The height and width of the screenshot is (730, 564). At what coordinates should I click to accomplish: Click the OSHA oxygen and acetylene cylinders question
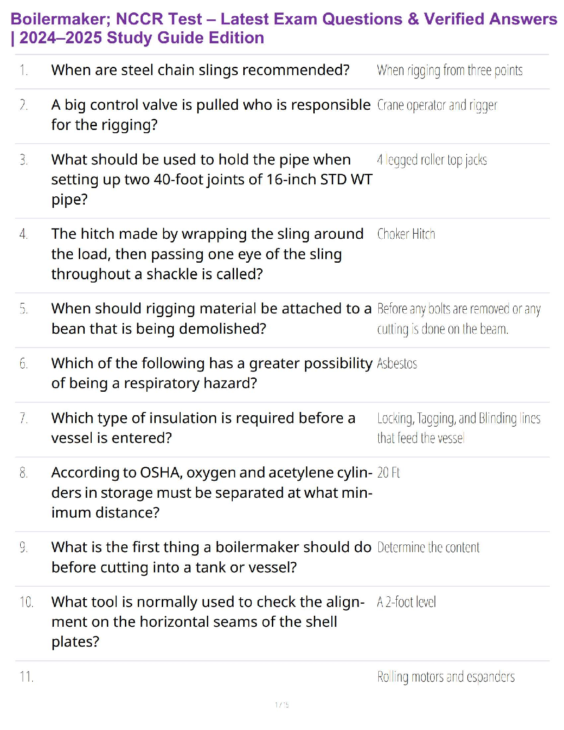pos(211,492)
